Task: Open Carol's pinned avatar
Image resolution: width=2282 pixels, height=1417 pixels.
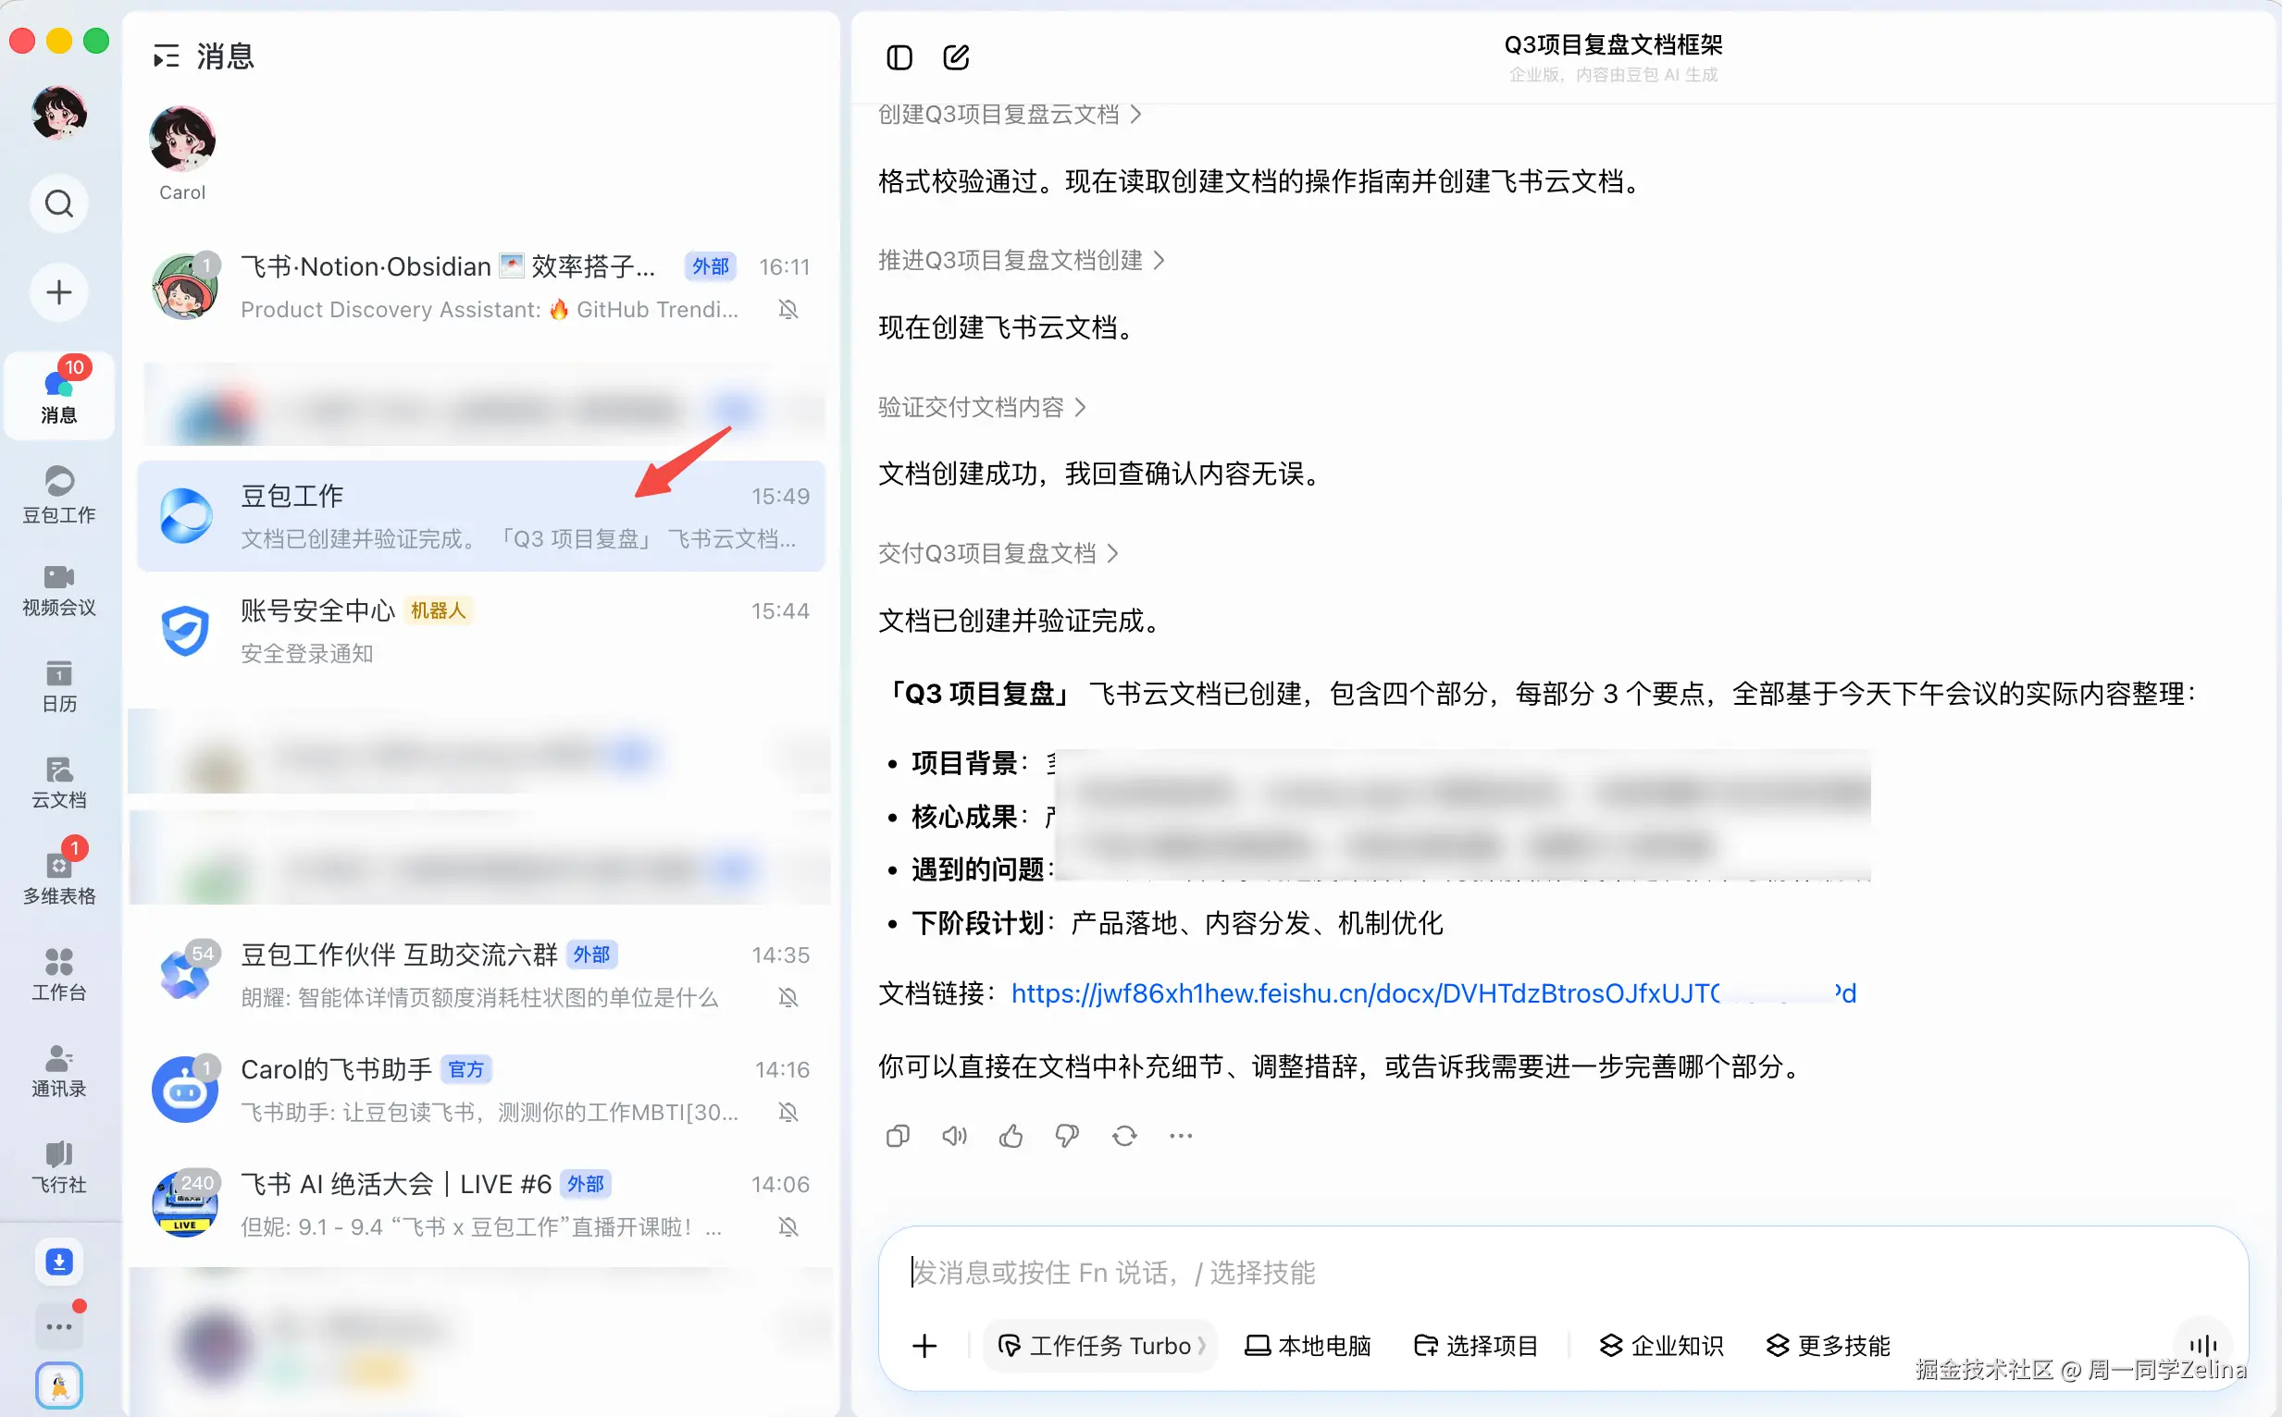Action: 182,139
